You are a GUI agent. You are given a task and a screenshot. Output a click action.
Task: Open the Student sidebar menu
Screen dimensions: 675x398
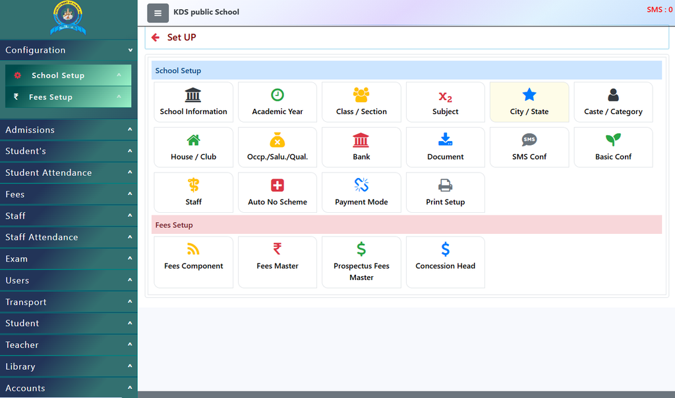(x=69, y=323)
